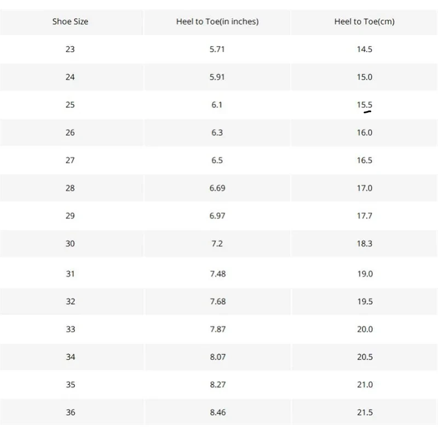Viewport: 438px width, 438px height.
Task: Select the 7.2 inches cell
Action: coord(217,244)
